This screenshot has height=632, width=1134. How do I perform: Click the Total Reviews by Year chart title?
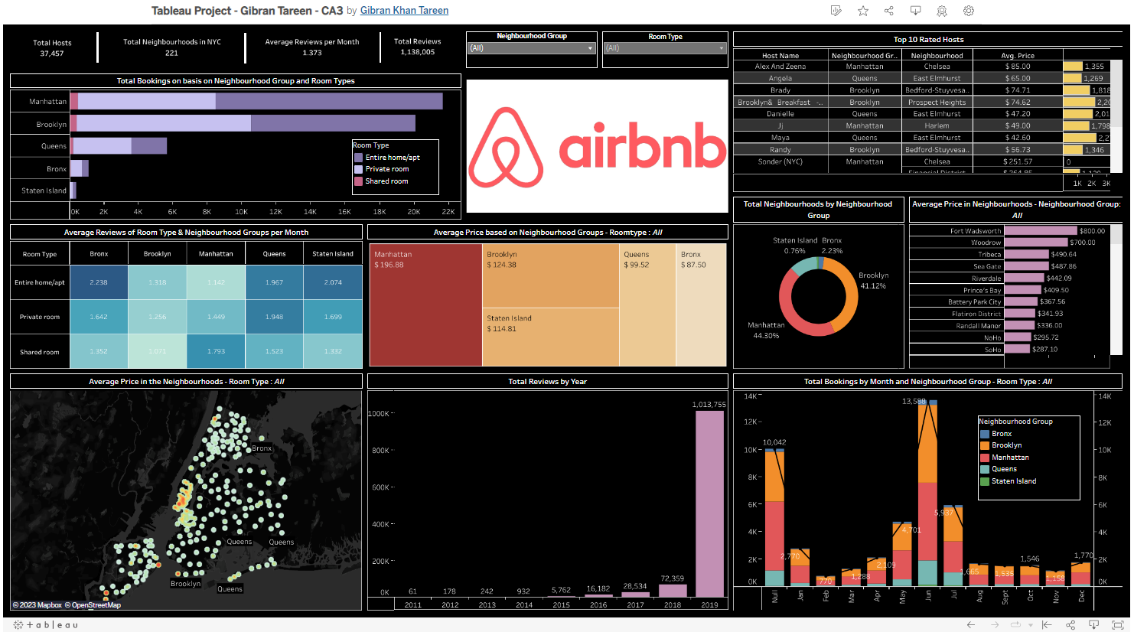click(x=547, y=380)
